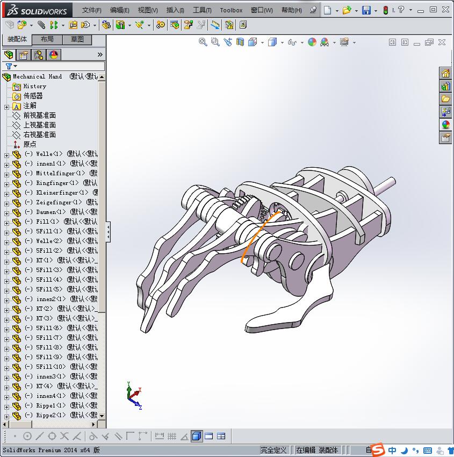Screen dimensions: 454x457
Task: Open the Task Pane home icon
Action: [445, 74]
